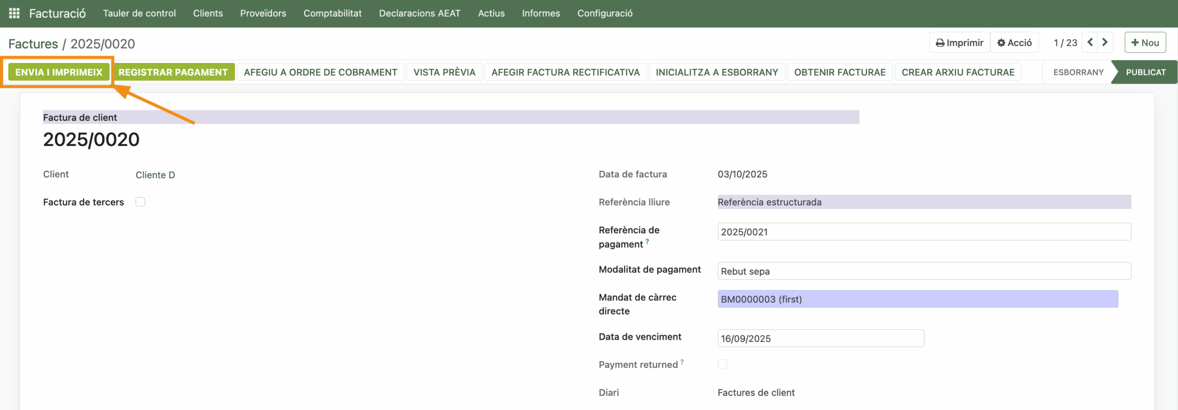
Task: Toggle the Factura de tercers checkbox
Action: click(x=140, y=202)
